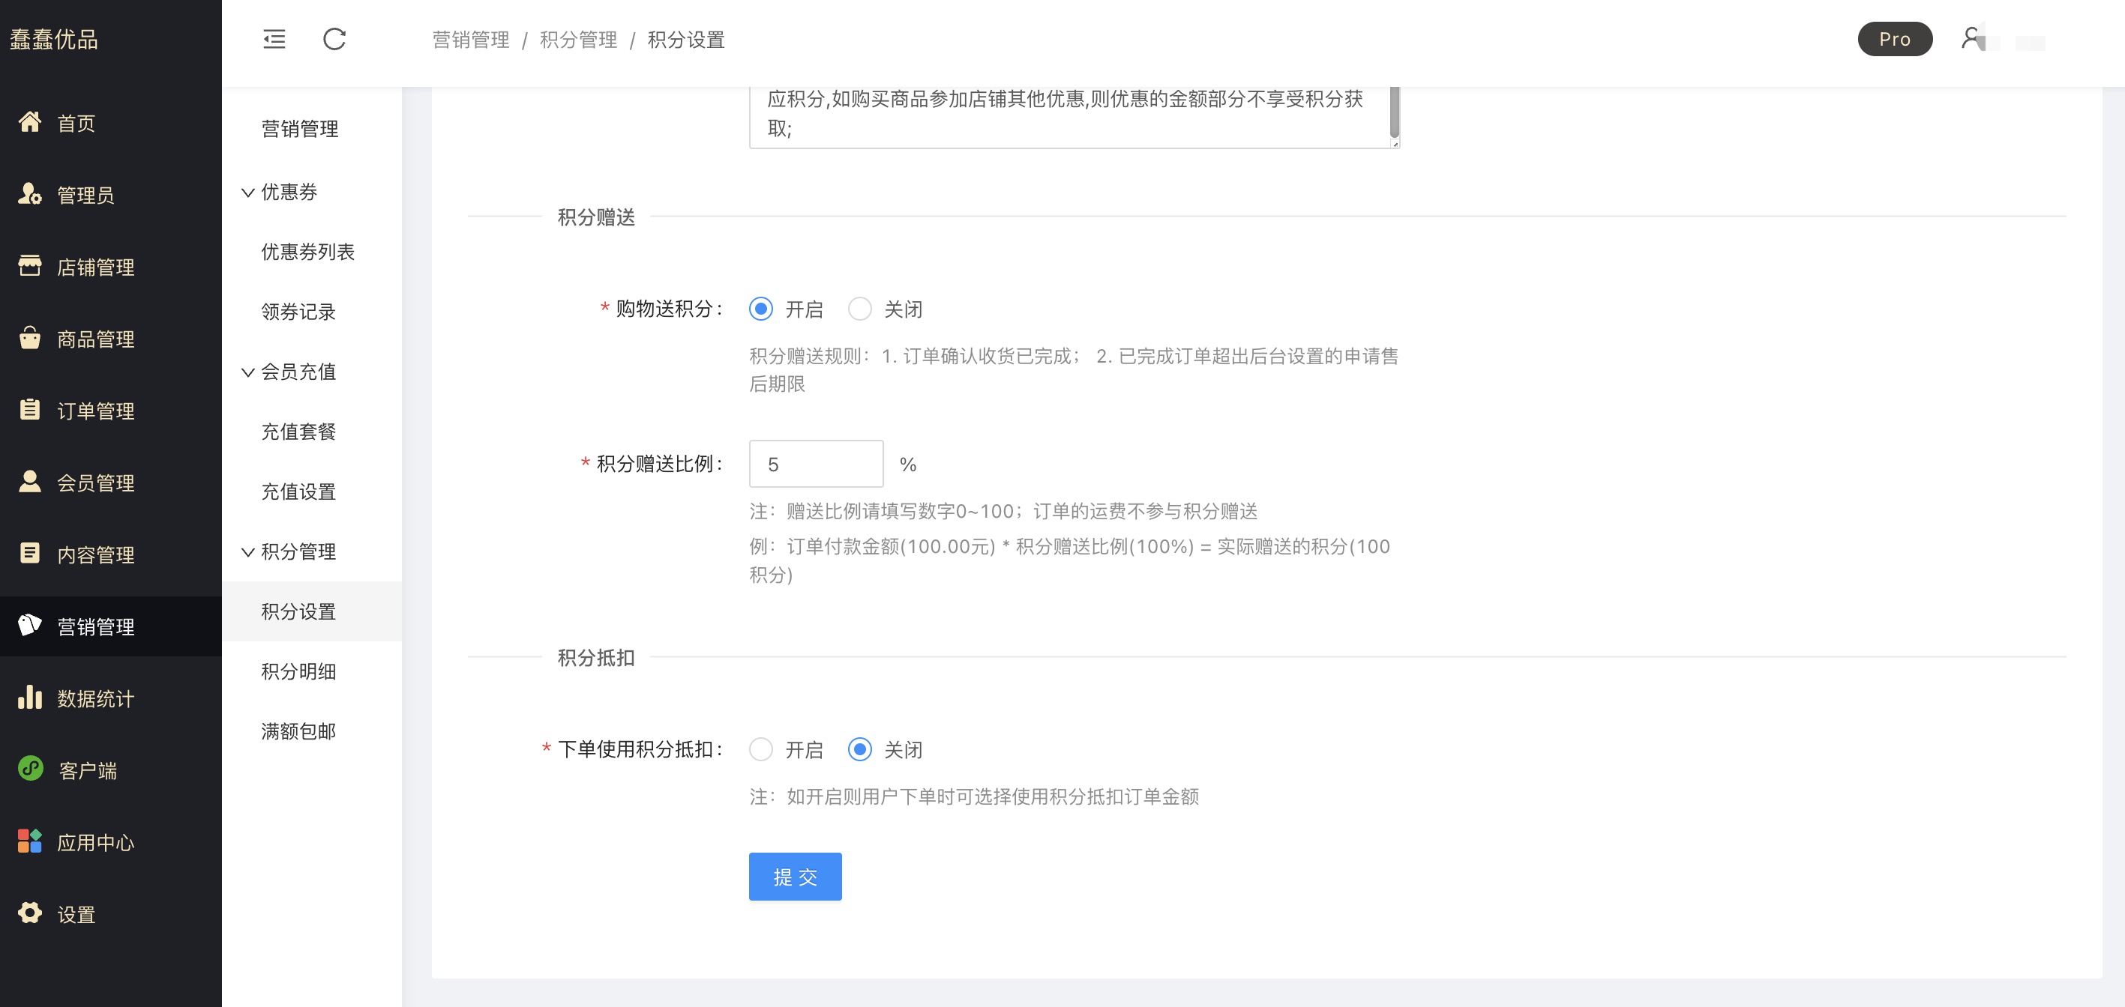Enable 开启 for 下单使用积分抵扣
This screenshot has height=1007, width=2125.
click(760, 749)
